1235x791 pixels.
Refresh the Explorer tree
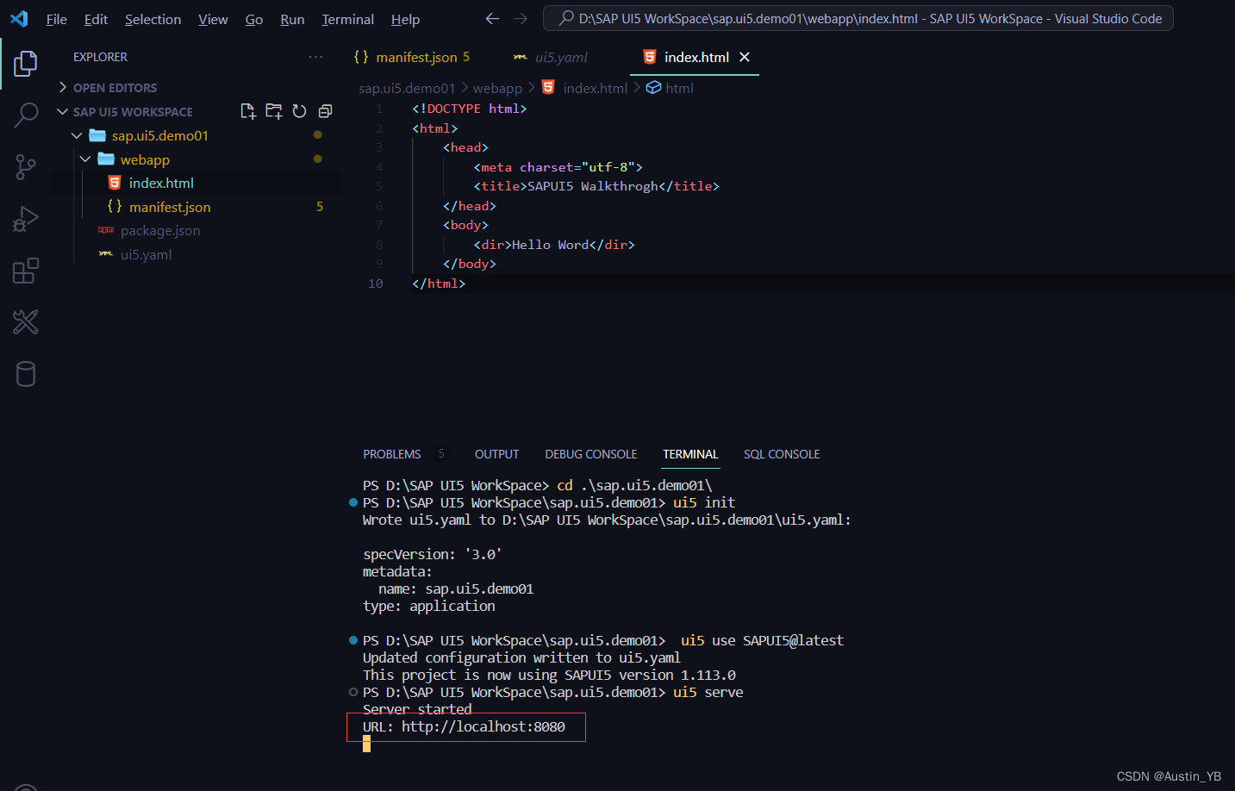(x=299, y=111)
